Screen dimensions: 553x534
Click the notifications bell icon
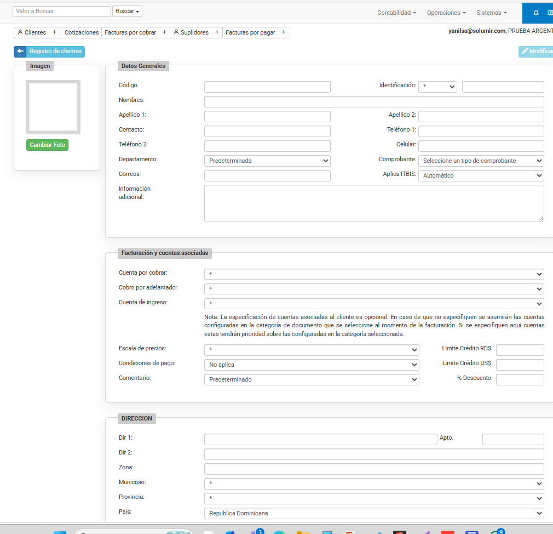[536, 13]
